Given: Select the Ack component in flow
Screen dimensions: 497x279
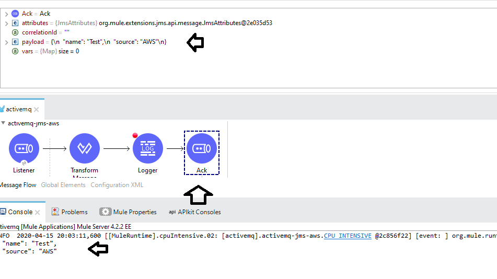Looking at the screenshot, I should (x=202, y=148).
